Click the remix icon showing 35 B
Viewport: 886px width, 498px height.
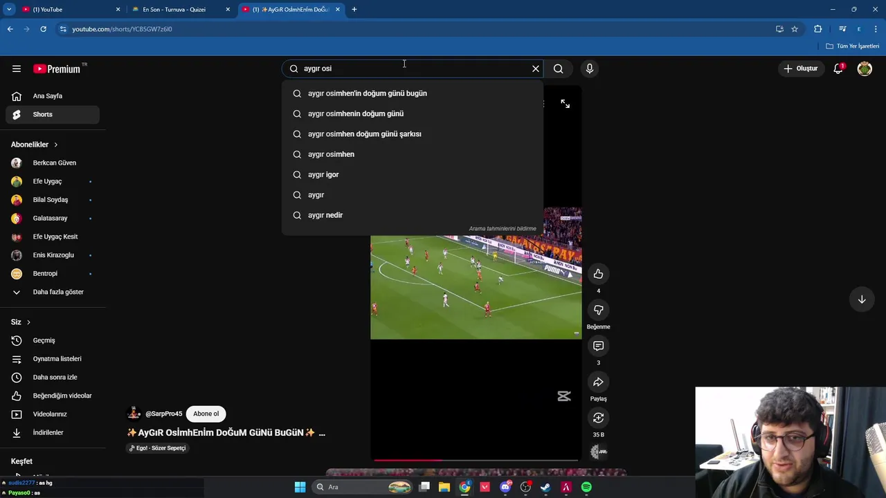[598, 418]
